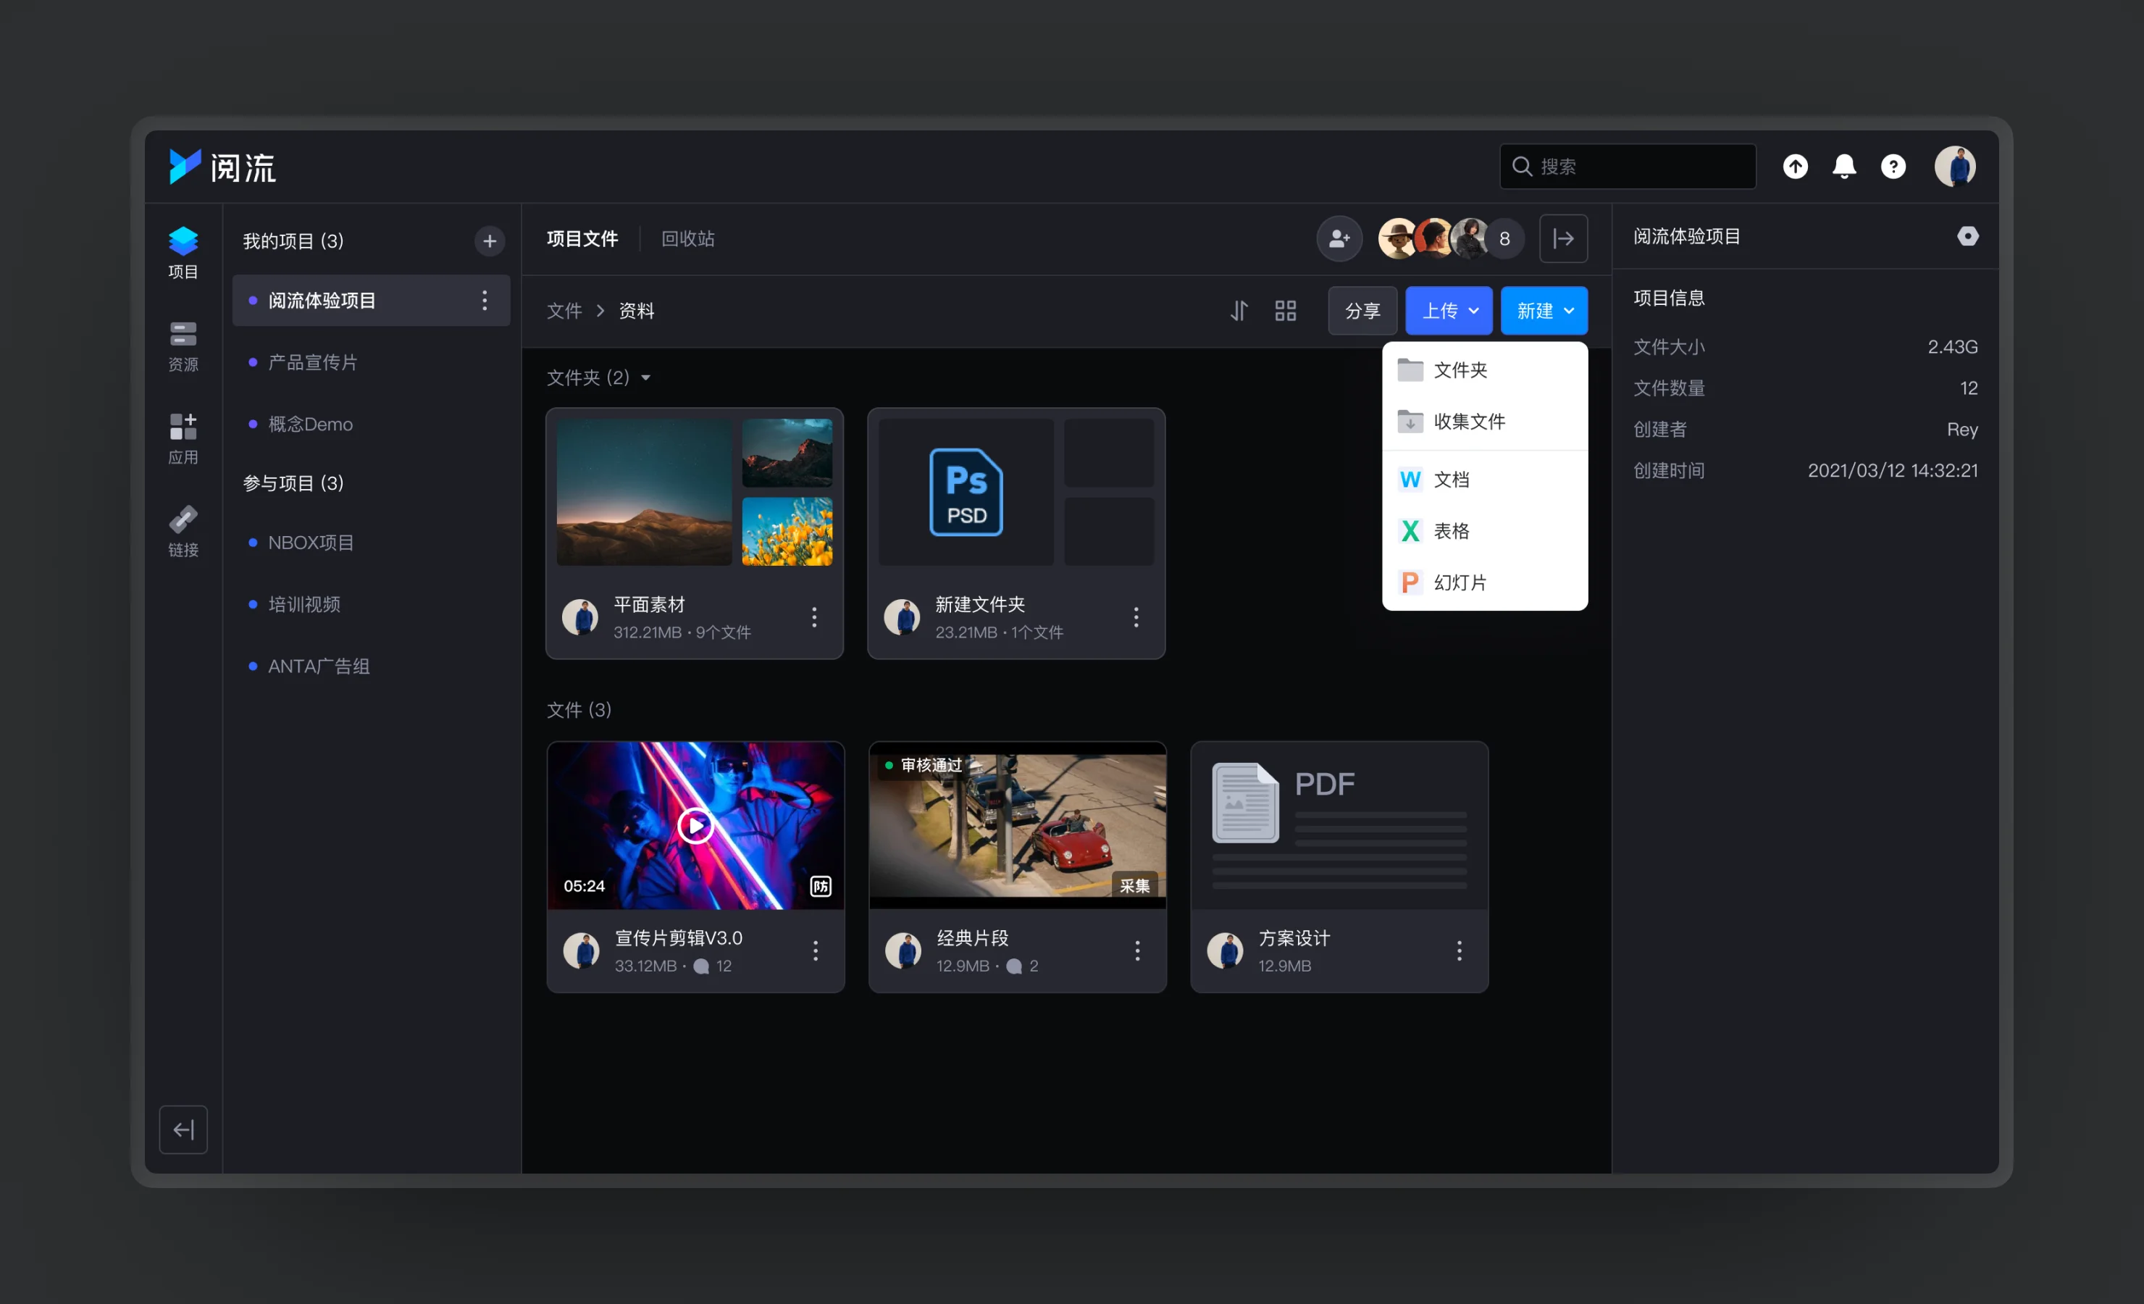Select 收集文件 from the new menu

pos(1469,422)
